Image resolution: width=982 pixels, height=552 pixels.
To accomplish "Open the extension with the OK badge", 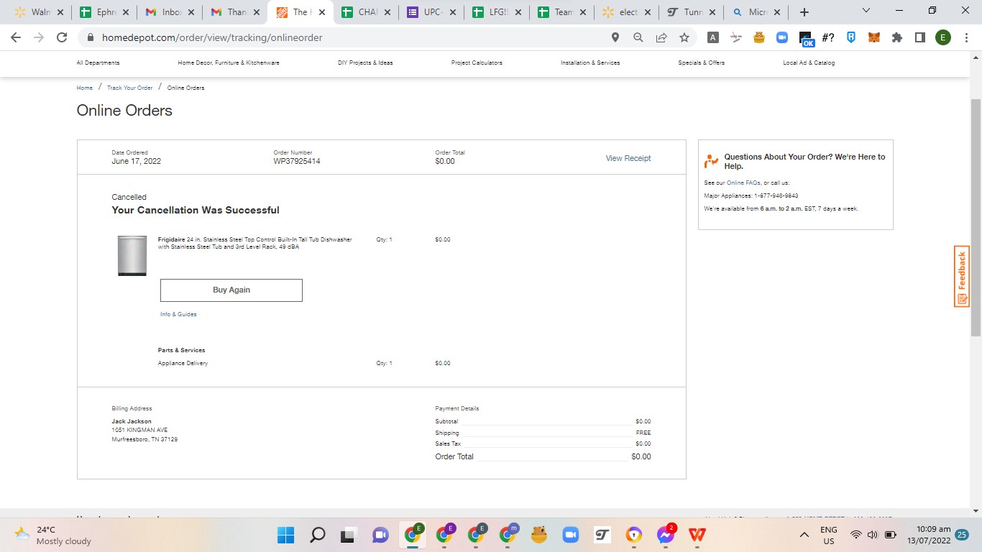I will (806, 39).
